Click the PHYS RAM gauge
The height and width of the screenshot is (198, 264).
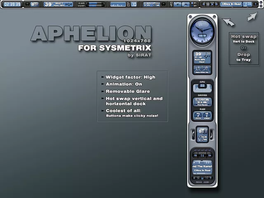[x=197, y=115]
